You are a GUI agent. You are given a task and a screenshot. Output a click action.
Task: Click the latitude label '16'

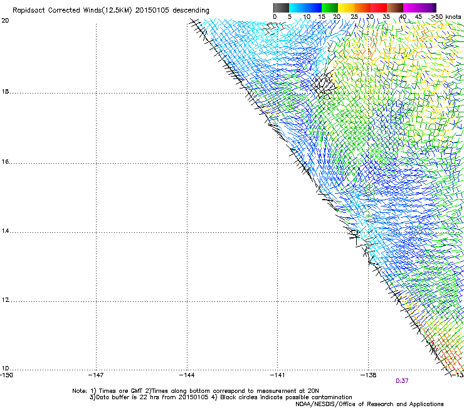click(x=5, y=161)
